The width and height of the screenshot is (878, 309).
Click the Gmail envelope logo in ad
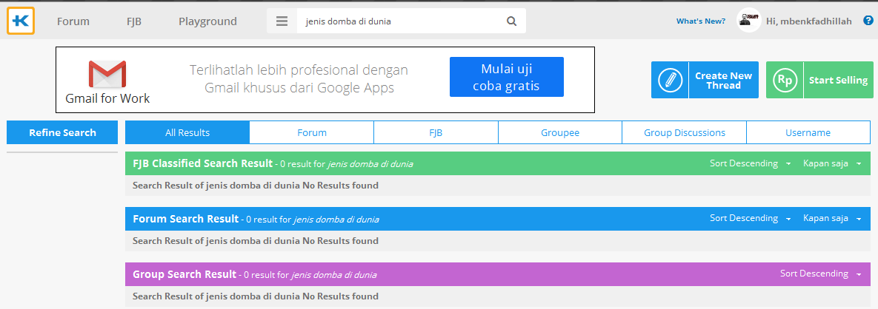[107, 75]
